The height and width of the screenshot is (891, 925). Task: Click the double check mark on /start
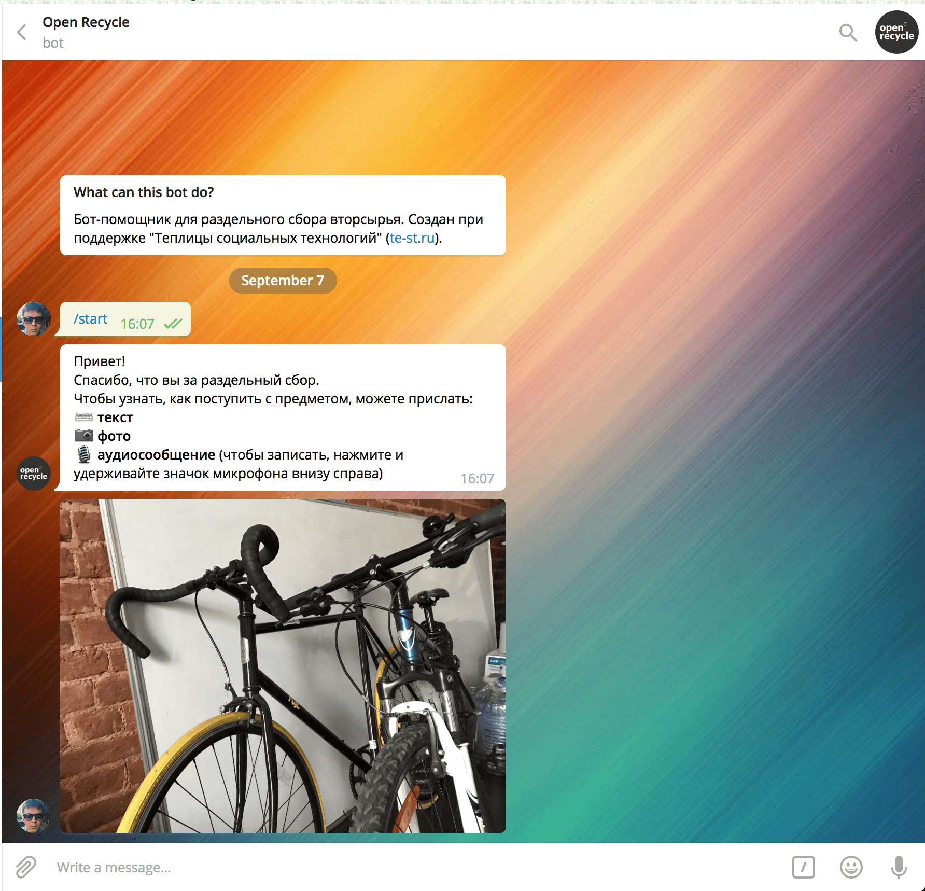pos(173,324)
